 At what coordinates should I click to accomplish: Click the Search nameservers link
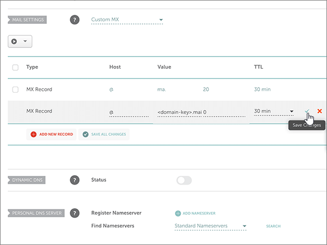coord(273,226)
